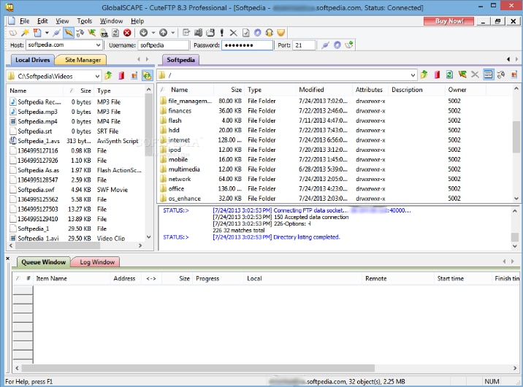Click the headset Support icon
This screenshot has height=387, width=523.
(x=270, y=33)
